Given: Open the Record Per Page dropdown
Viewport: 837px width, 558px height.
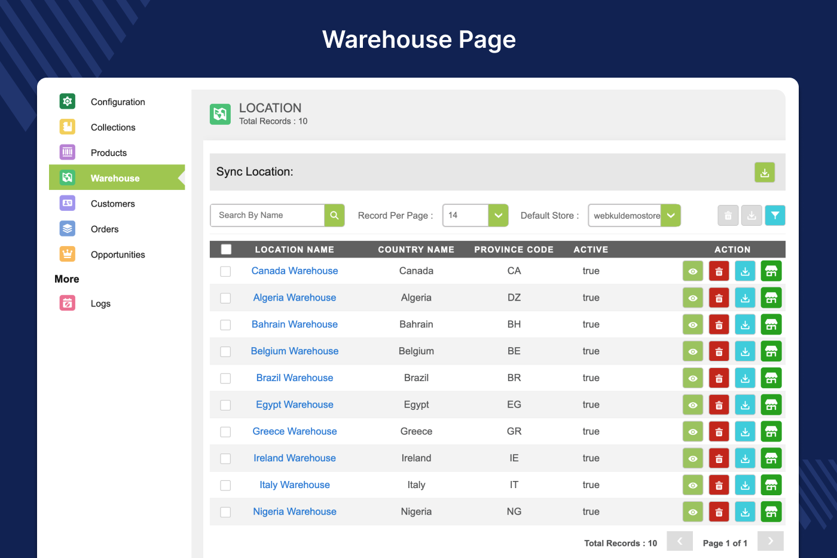Looking at the screenshot, I should point(498,215).
